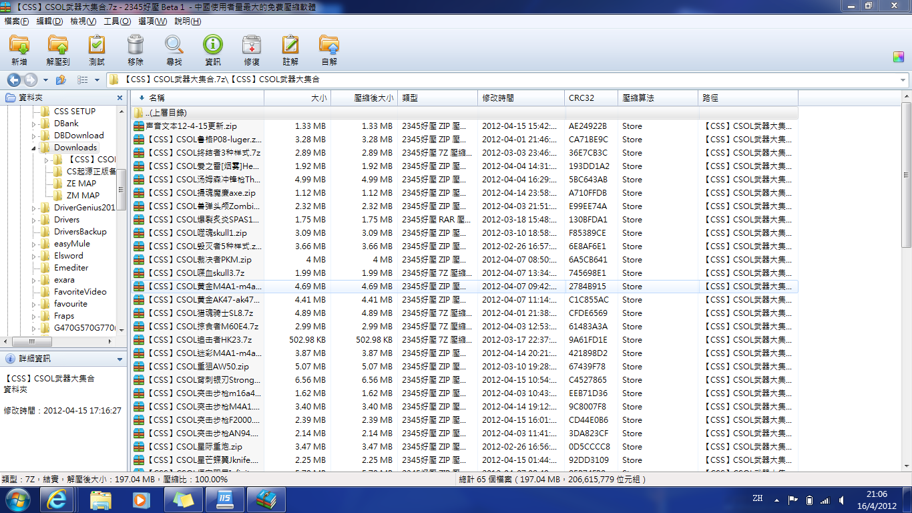Open the 選項(W) menu
The width and height of the screenshot is (912, 513).
[x=152, y=21]
